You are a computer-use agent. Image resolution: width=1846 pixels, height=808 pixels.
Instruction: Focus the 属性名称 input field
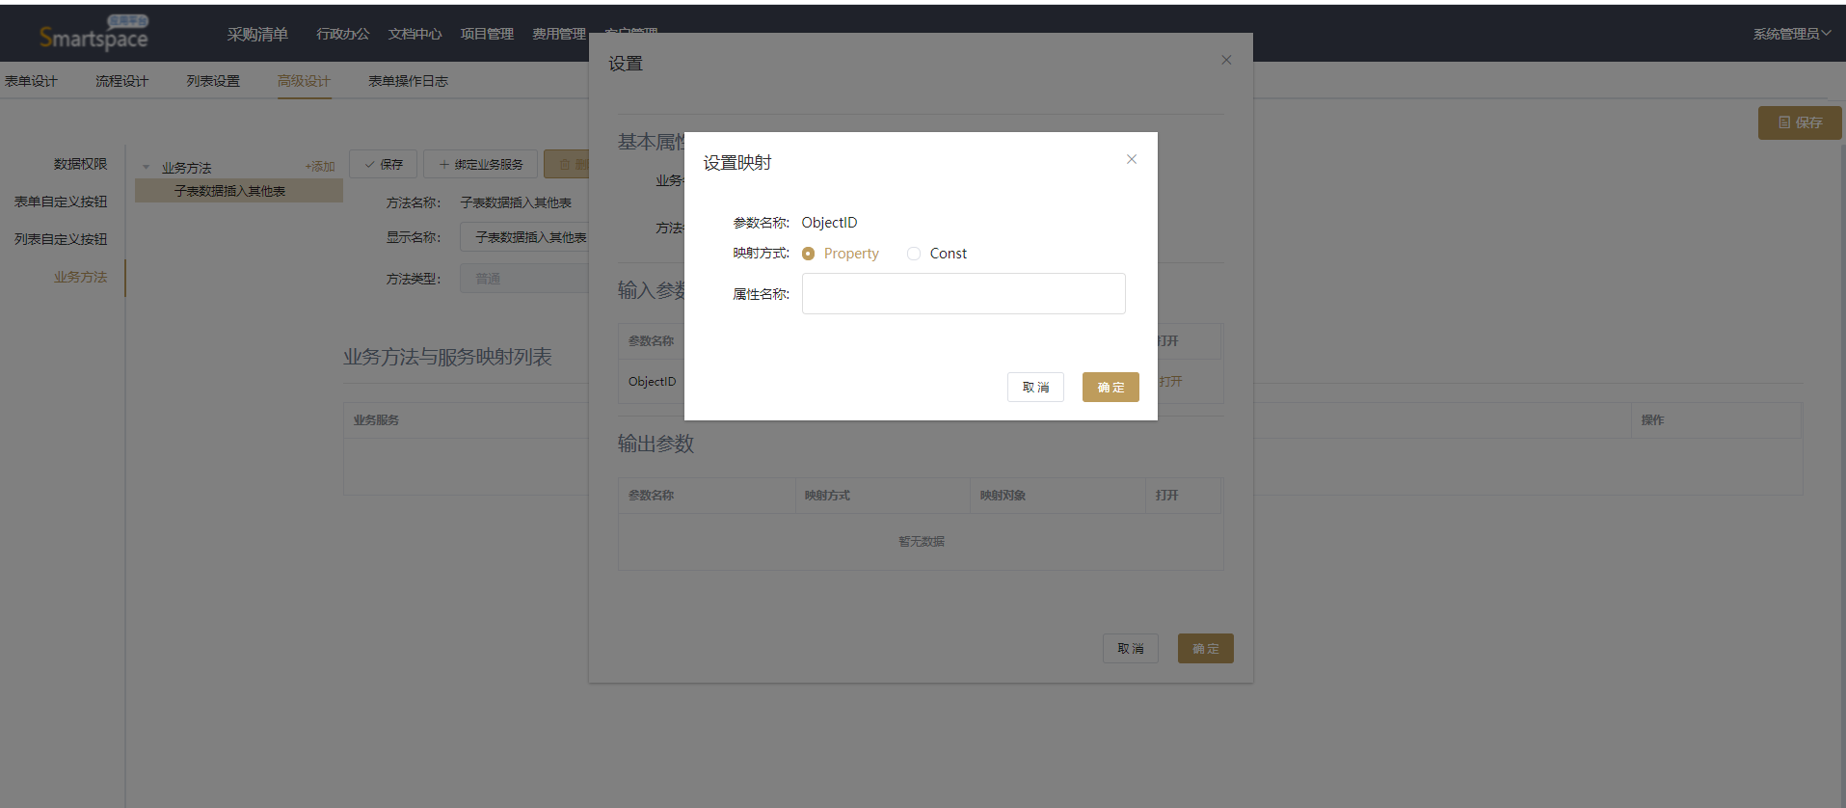[963, 293]
